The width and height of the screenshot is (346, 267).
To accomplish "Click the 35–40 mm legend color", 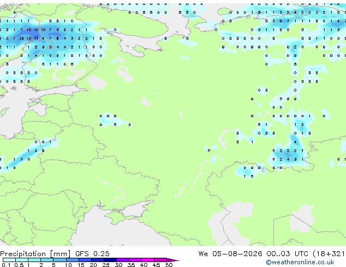I will [x=135, y=260].
